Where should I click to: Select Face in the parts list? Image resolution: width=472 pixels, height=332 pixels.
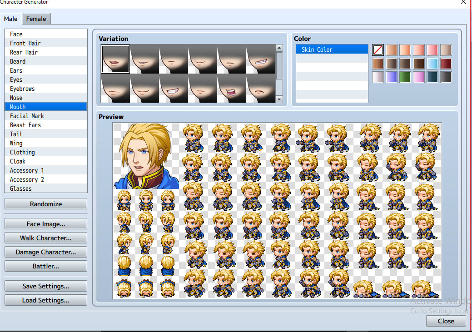pos(46,34)
